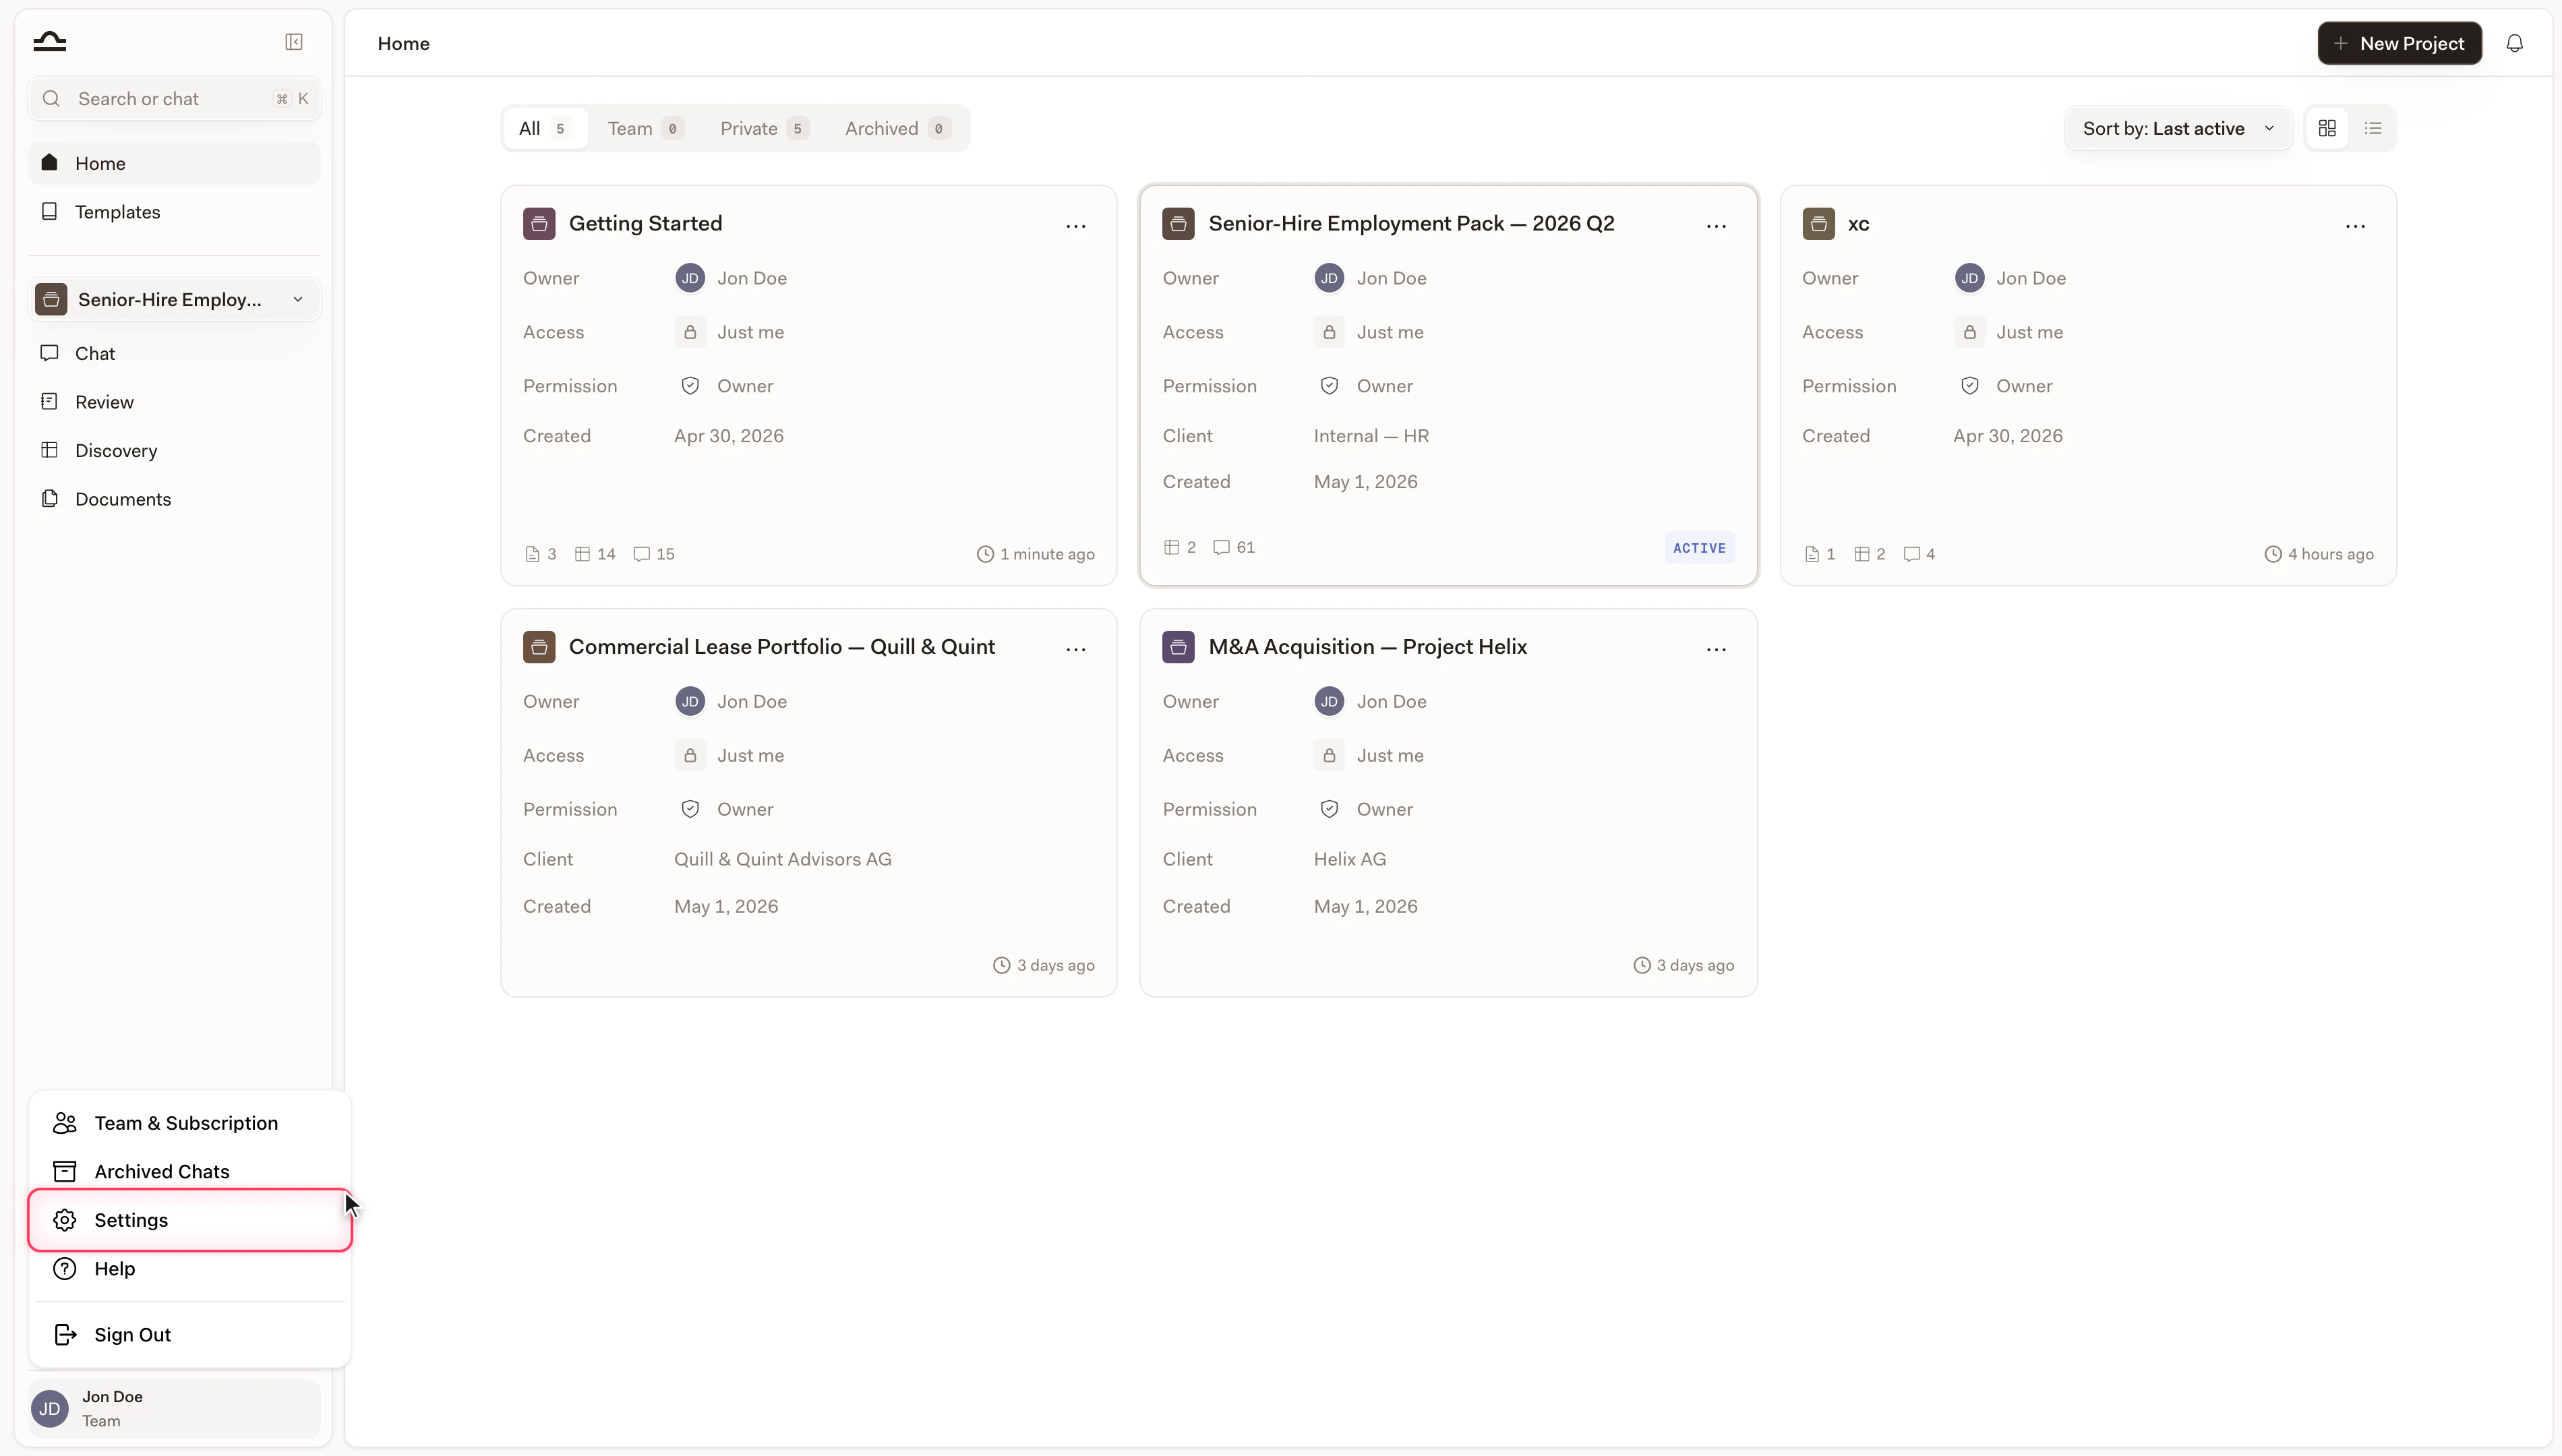
Task: Click the Commercial Lease Portfolio project icon
Action: click(539, 647)
